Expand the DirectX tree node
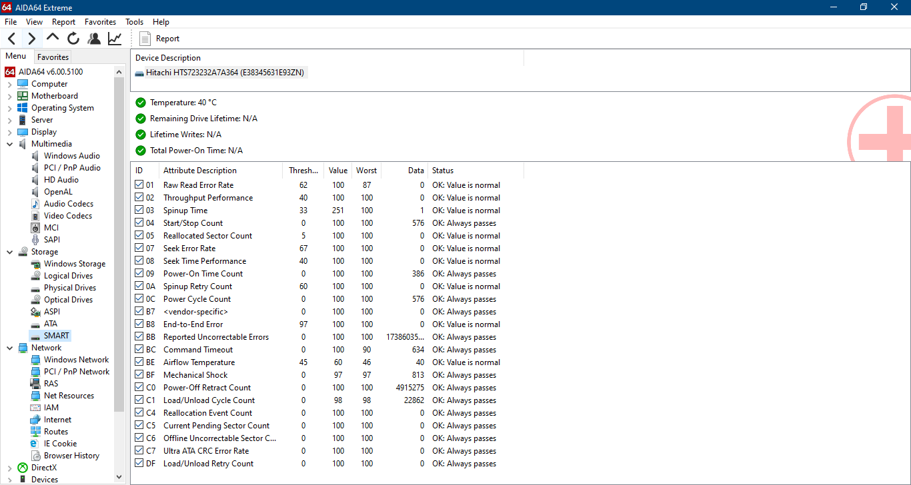The height and width of the screenshot is (485, 911). 10,468
